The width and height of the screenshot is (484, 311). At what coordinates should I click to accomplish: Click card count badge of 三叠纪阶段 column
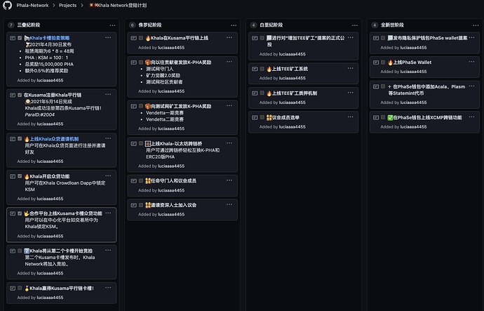coord(11,25)
